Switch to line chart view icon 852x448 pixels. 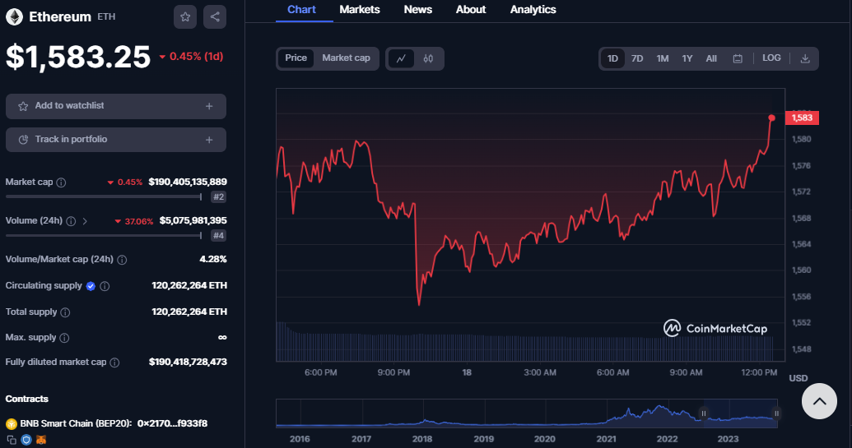401,58
